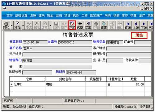155x112 pixels.
Task: Click the 增加 add document icon
Action: point(17,25)
